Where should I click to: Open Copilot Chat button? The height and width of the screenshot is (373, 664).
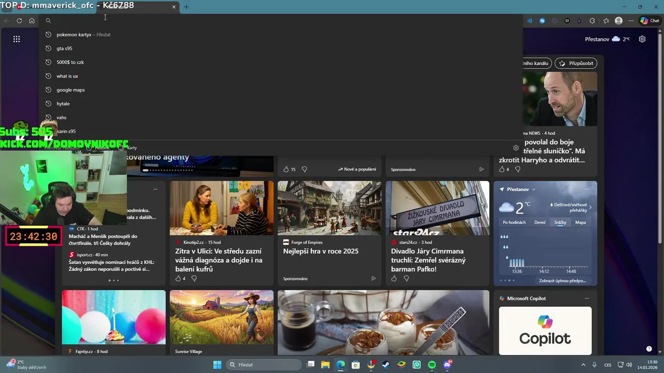[x=649, y=21]
